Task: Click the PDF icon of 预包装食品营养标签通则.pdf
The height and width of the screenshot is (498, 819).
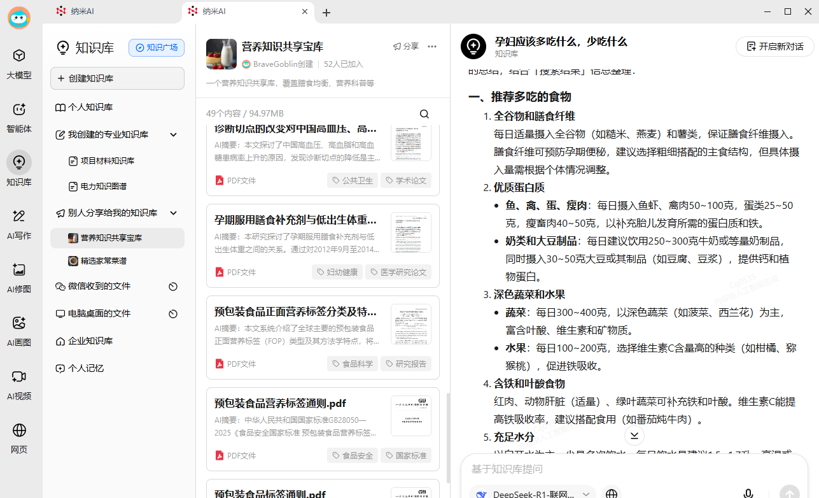Action: [x=220, y=455]
